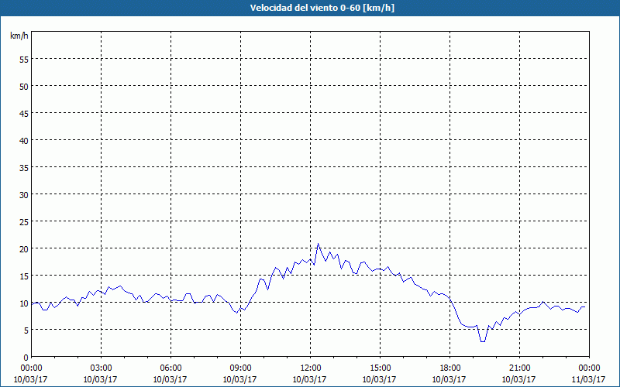Click the 'km/h' axis unit label
620x387 pixels.
pyautogui.click(x=19, y=36)
